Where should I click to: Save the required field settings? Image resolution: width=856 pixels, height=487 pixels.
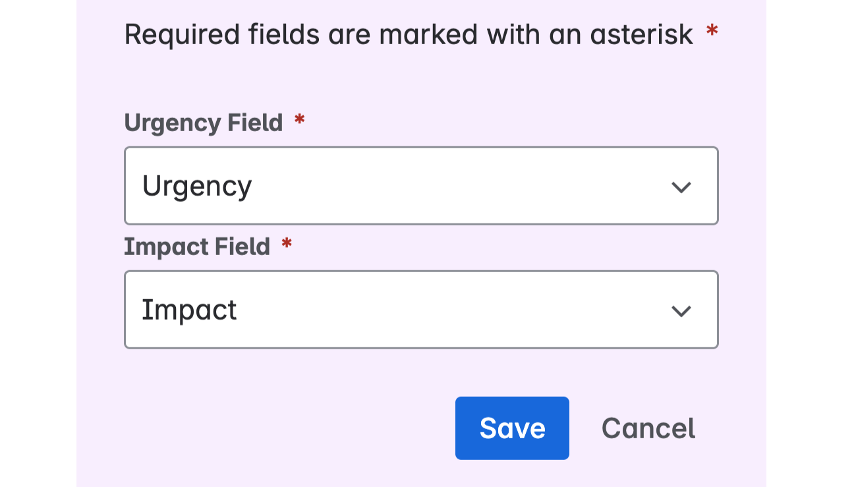click(x=512, y=428)
